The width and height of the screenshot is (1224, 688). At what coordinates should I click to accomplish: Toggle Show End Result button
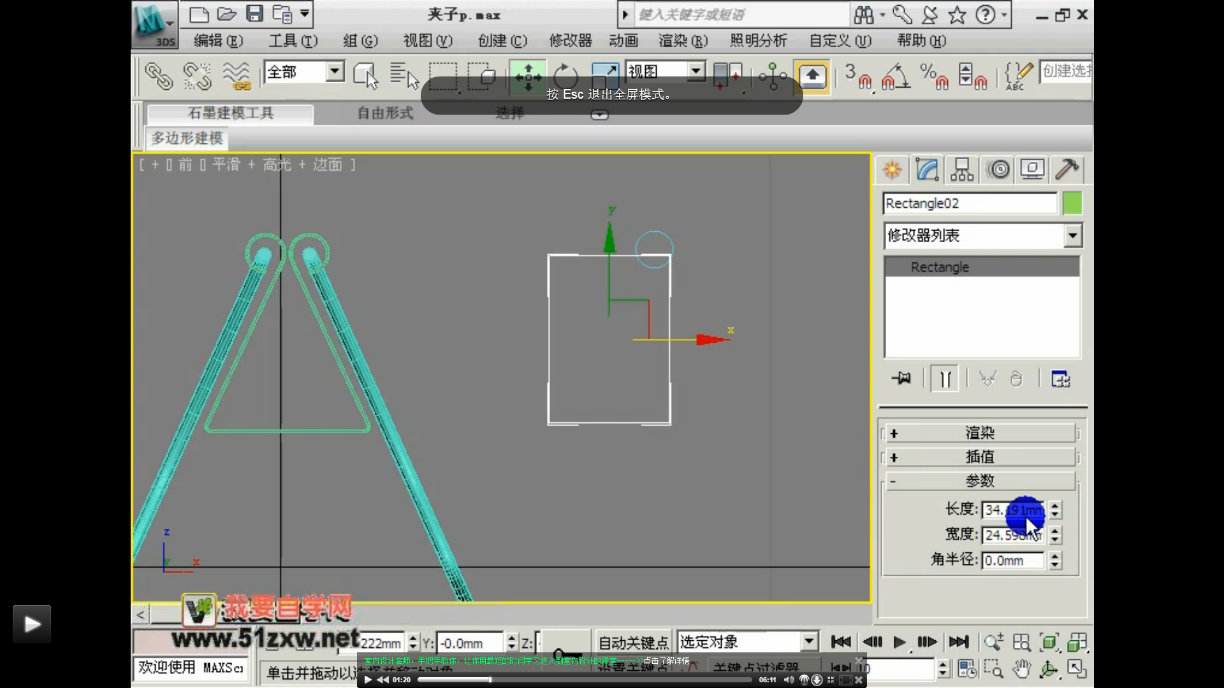[945, 378]
